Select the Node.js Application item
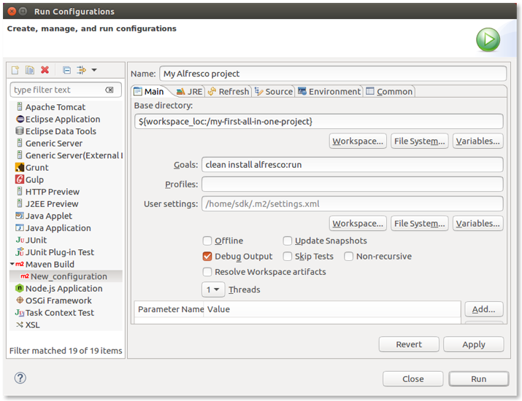 pyautogui.click(x=64, y=288)
